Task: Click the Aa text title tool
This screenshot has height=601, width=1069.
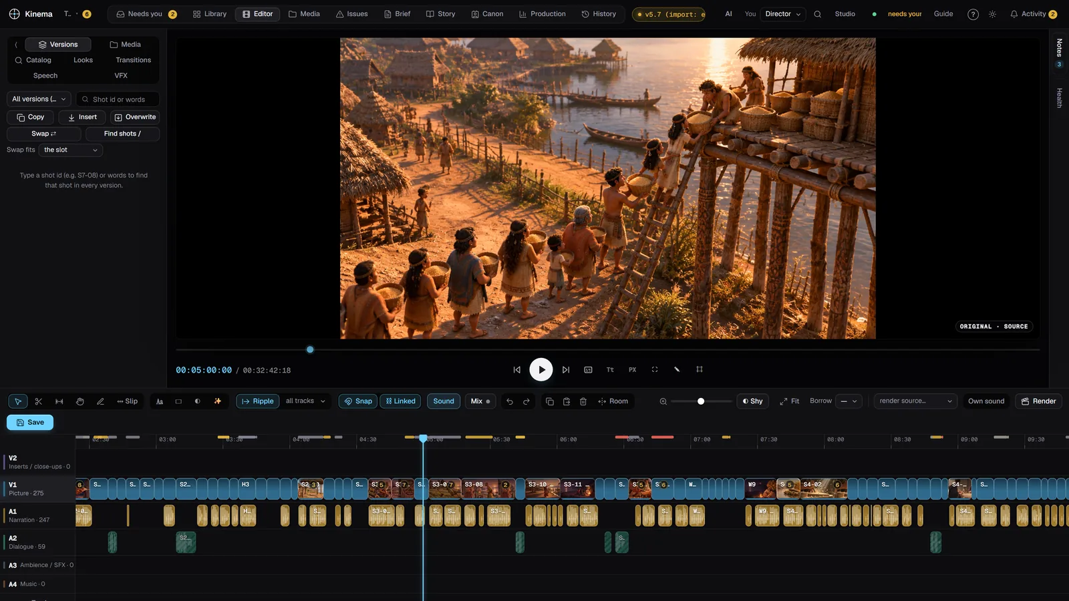Action: [x=160, y=401]
